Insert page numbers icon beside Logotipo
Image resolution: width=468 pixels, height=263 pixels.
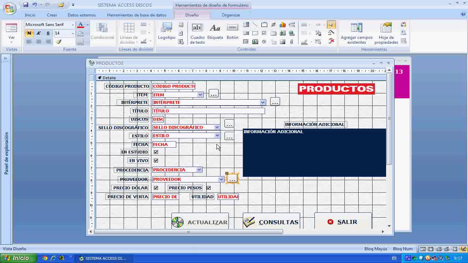[x=181, y=33]
